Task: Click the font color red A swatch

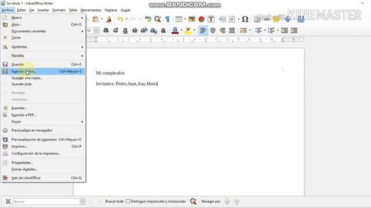Action: (x=175, y=30)
